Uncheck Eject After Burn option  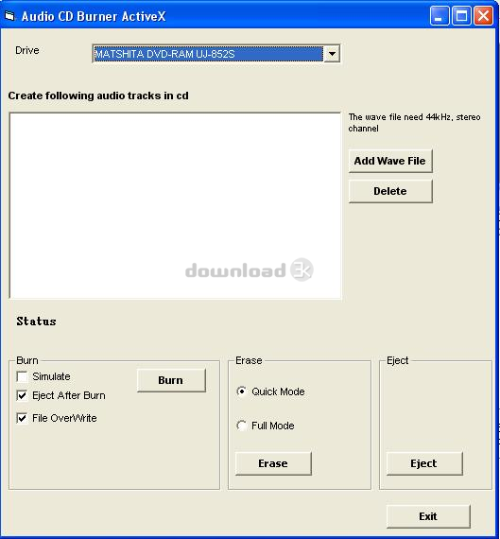tap(23, 395)
